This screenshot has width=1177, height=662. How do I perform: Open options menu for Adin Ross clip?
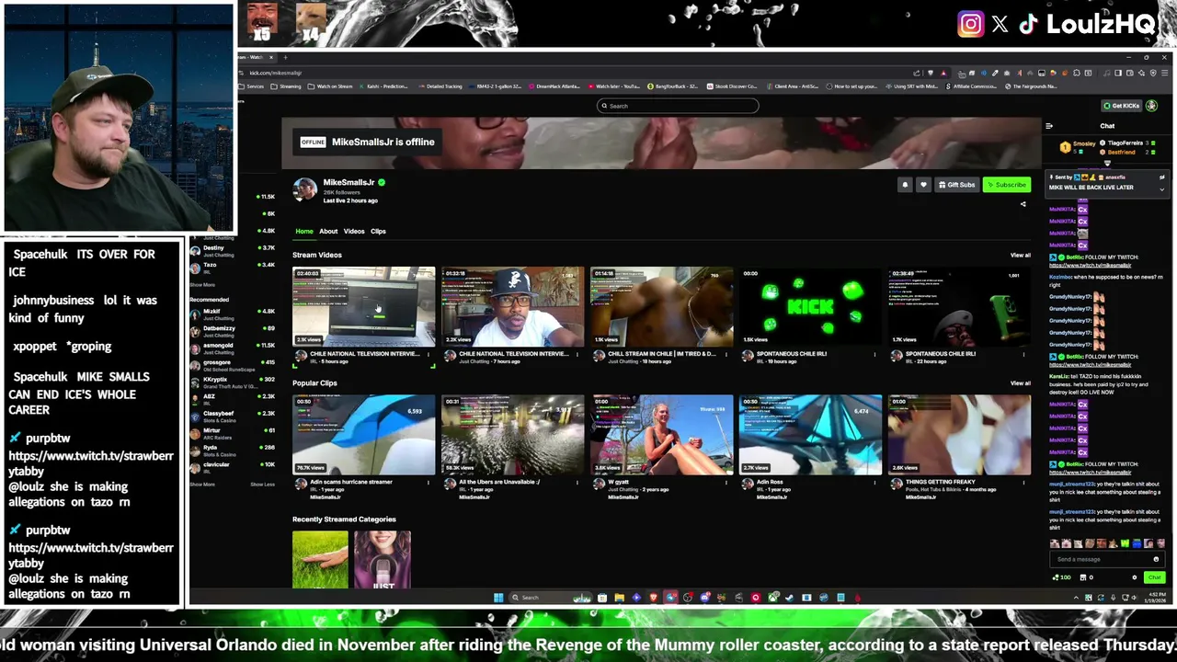pyautogui.click(x=875, y=482)
